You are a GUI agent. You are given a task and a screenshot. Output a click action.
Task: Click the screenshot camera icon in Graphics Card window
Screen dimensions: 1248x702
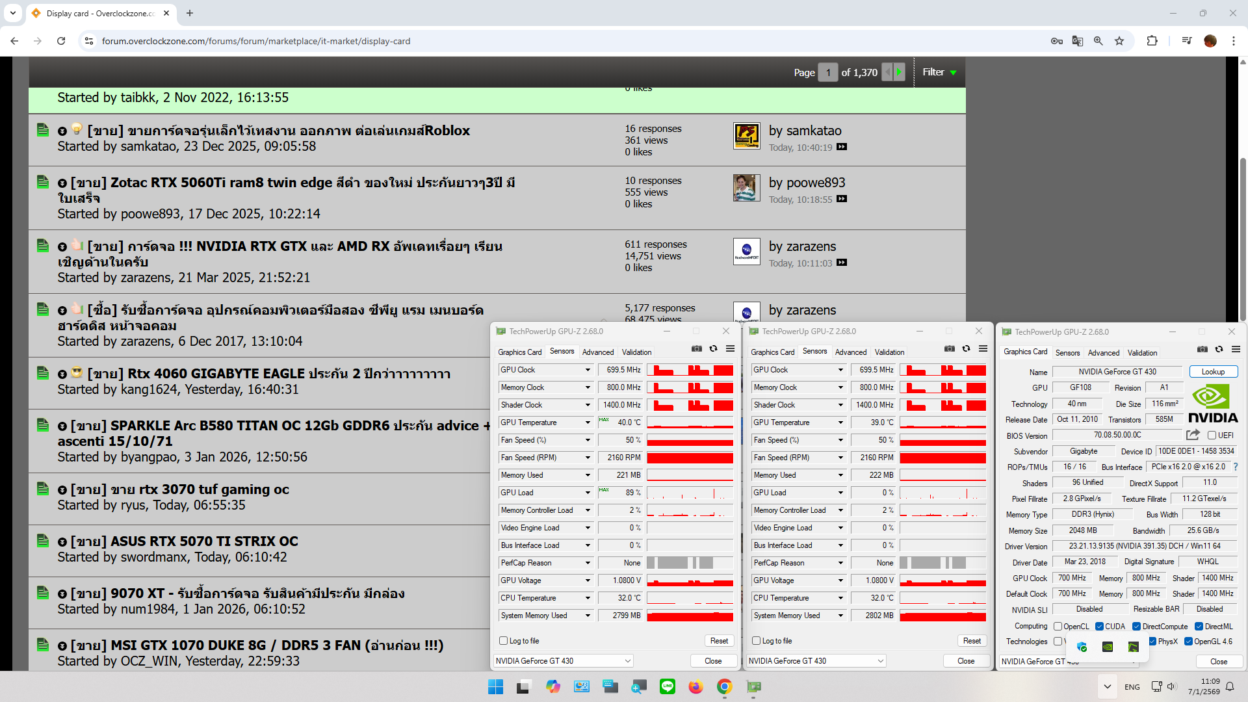click(1202, 350)
